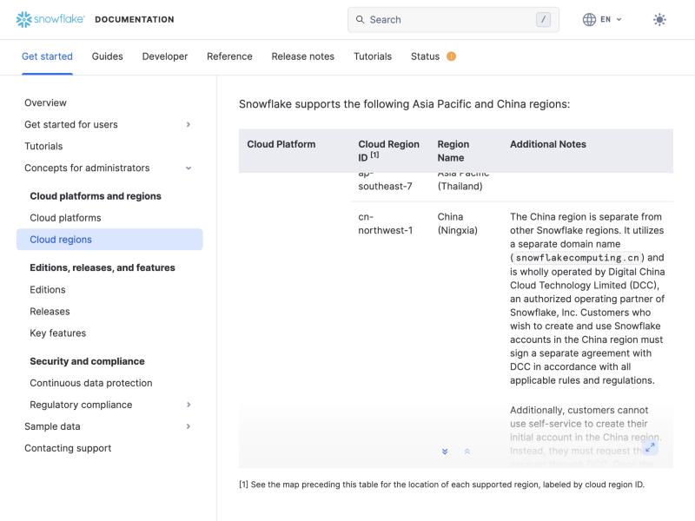Open Releases sidebar page
This screenshot has width=695, height=521.
[50, 312]
